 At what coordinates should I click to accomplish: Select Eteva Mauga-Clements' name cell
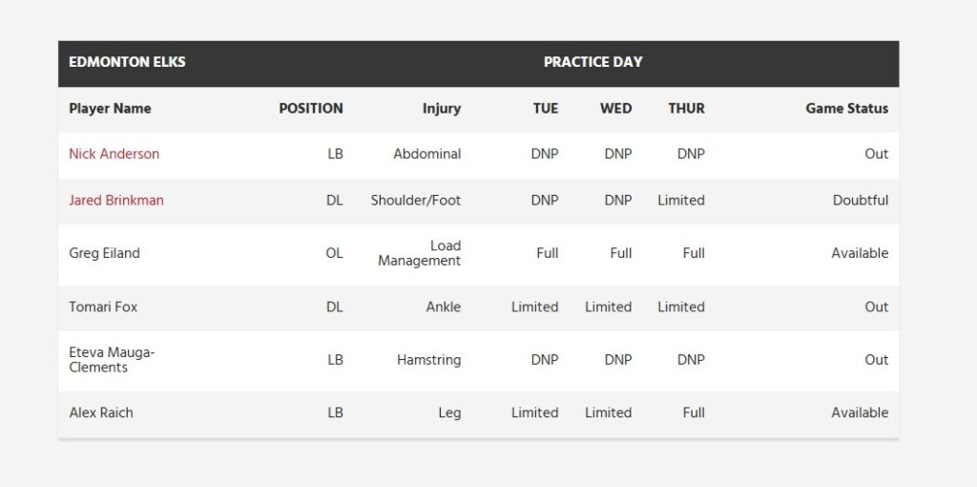[112, 360]
